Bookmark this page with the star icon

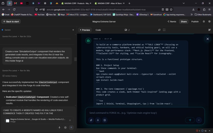pos(171,9)
